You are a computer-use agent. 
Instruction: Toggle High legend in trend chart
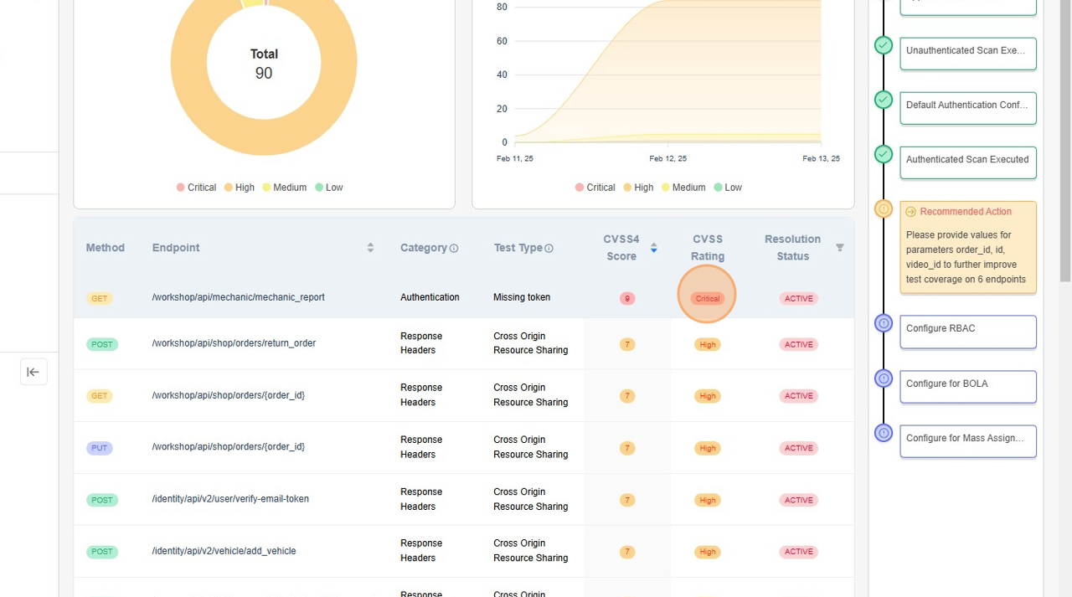pos(638,188)
